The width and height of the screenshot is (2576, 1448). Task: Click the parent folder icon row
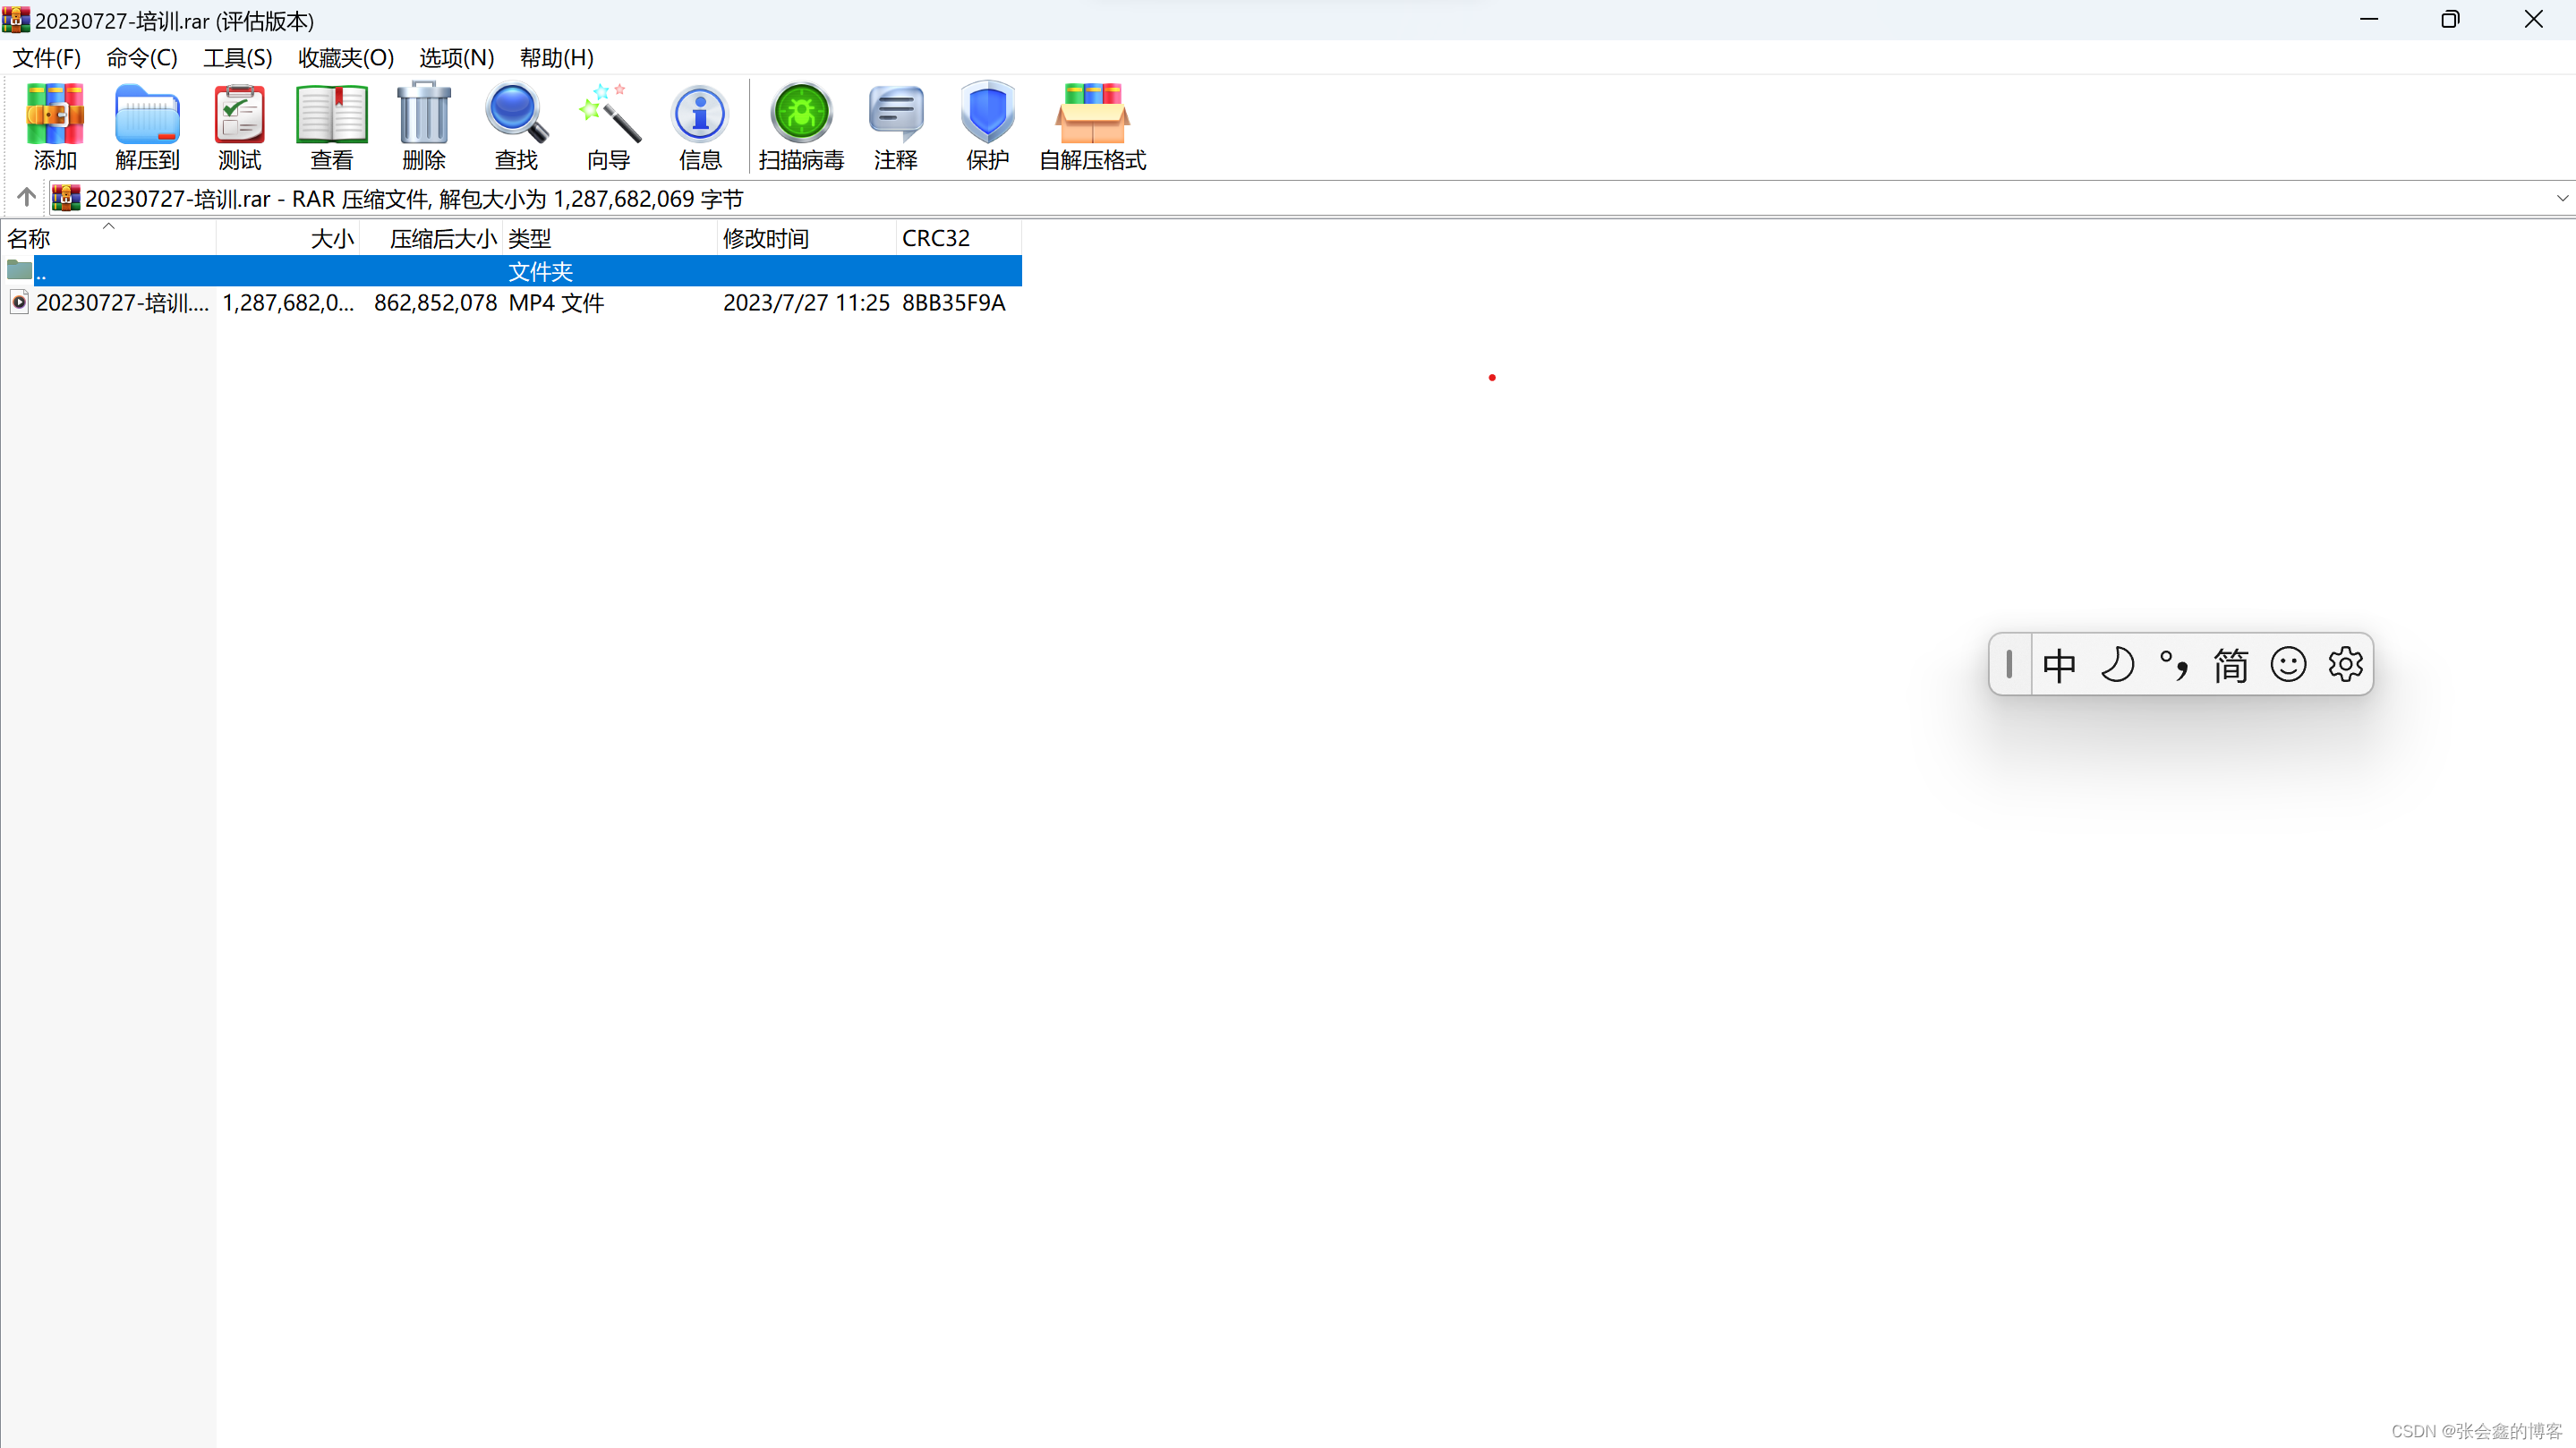(x=19, y=270)
